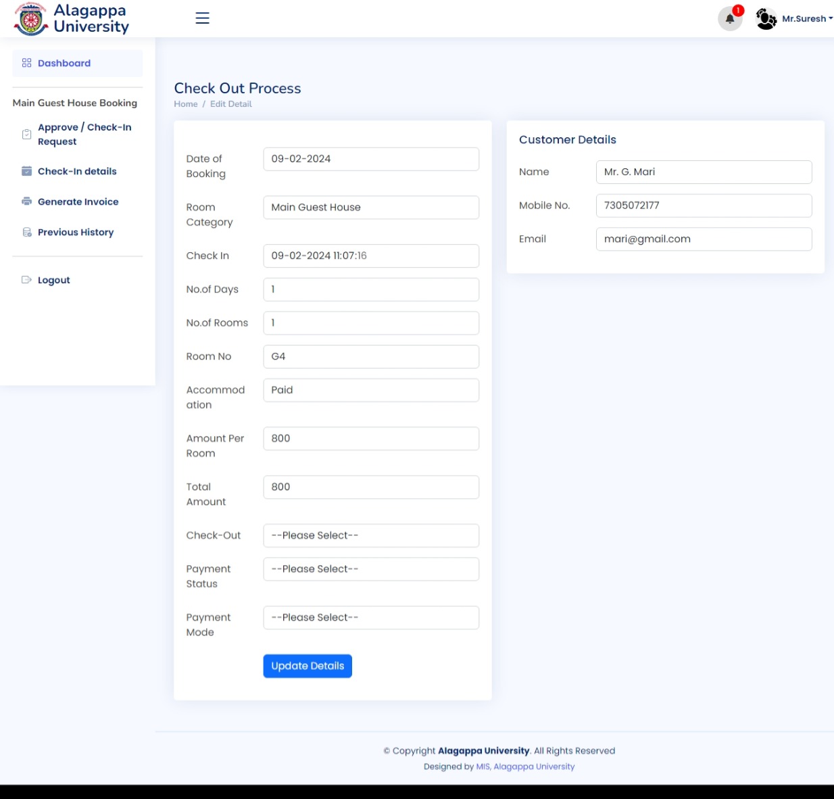Click the Room No input field

tap(370, 357)
